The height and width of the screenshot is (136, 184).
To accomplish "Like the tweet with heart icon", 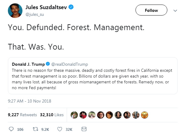I will tap(59, 129).
